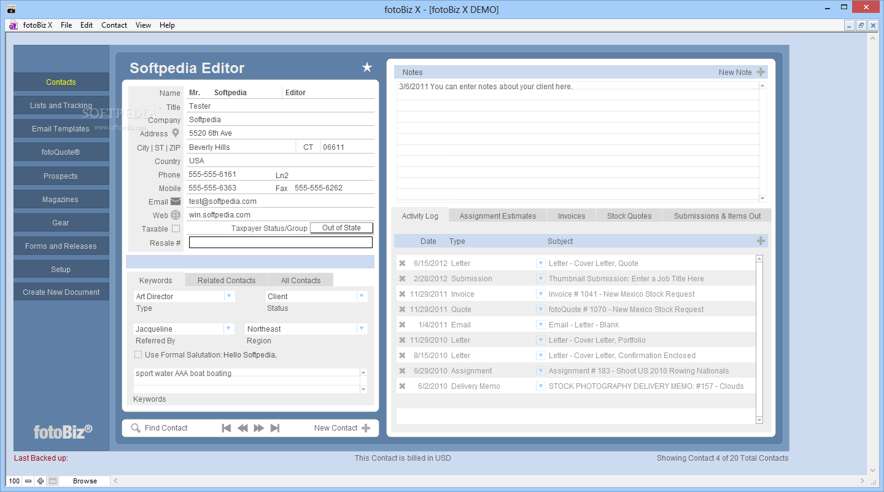Click the keywords text box

pyautogui.click(x=246, y=380)
